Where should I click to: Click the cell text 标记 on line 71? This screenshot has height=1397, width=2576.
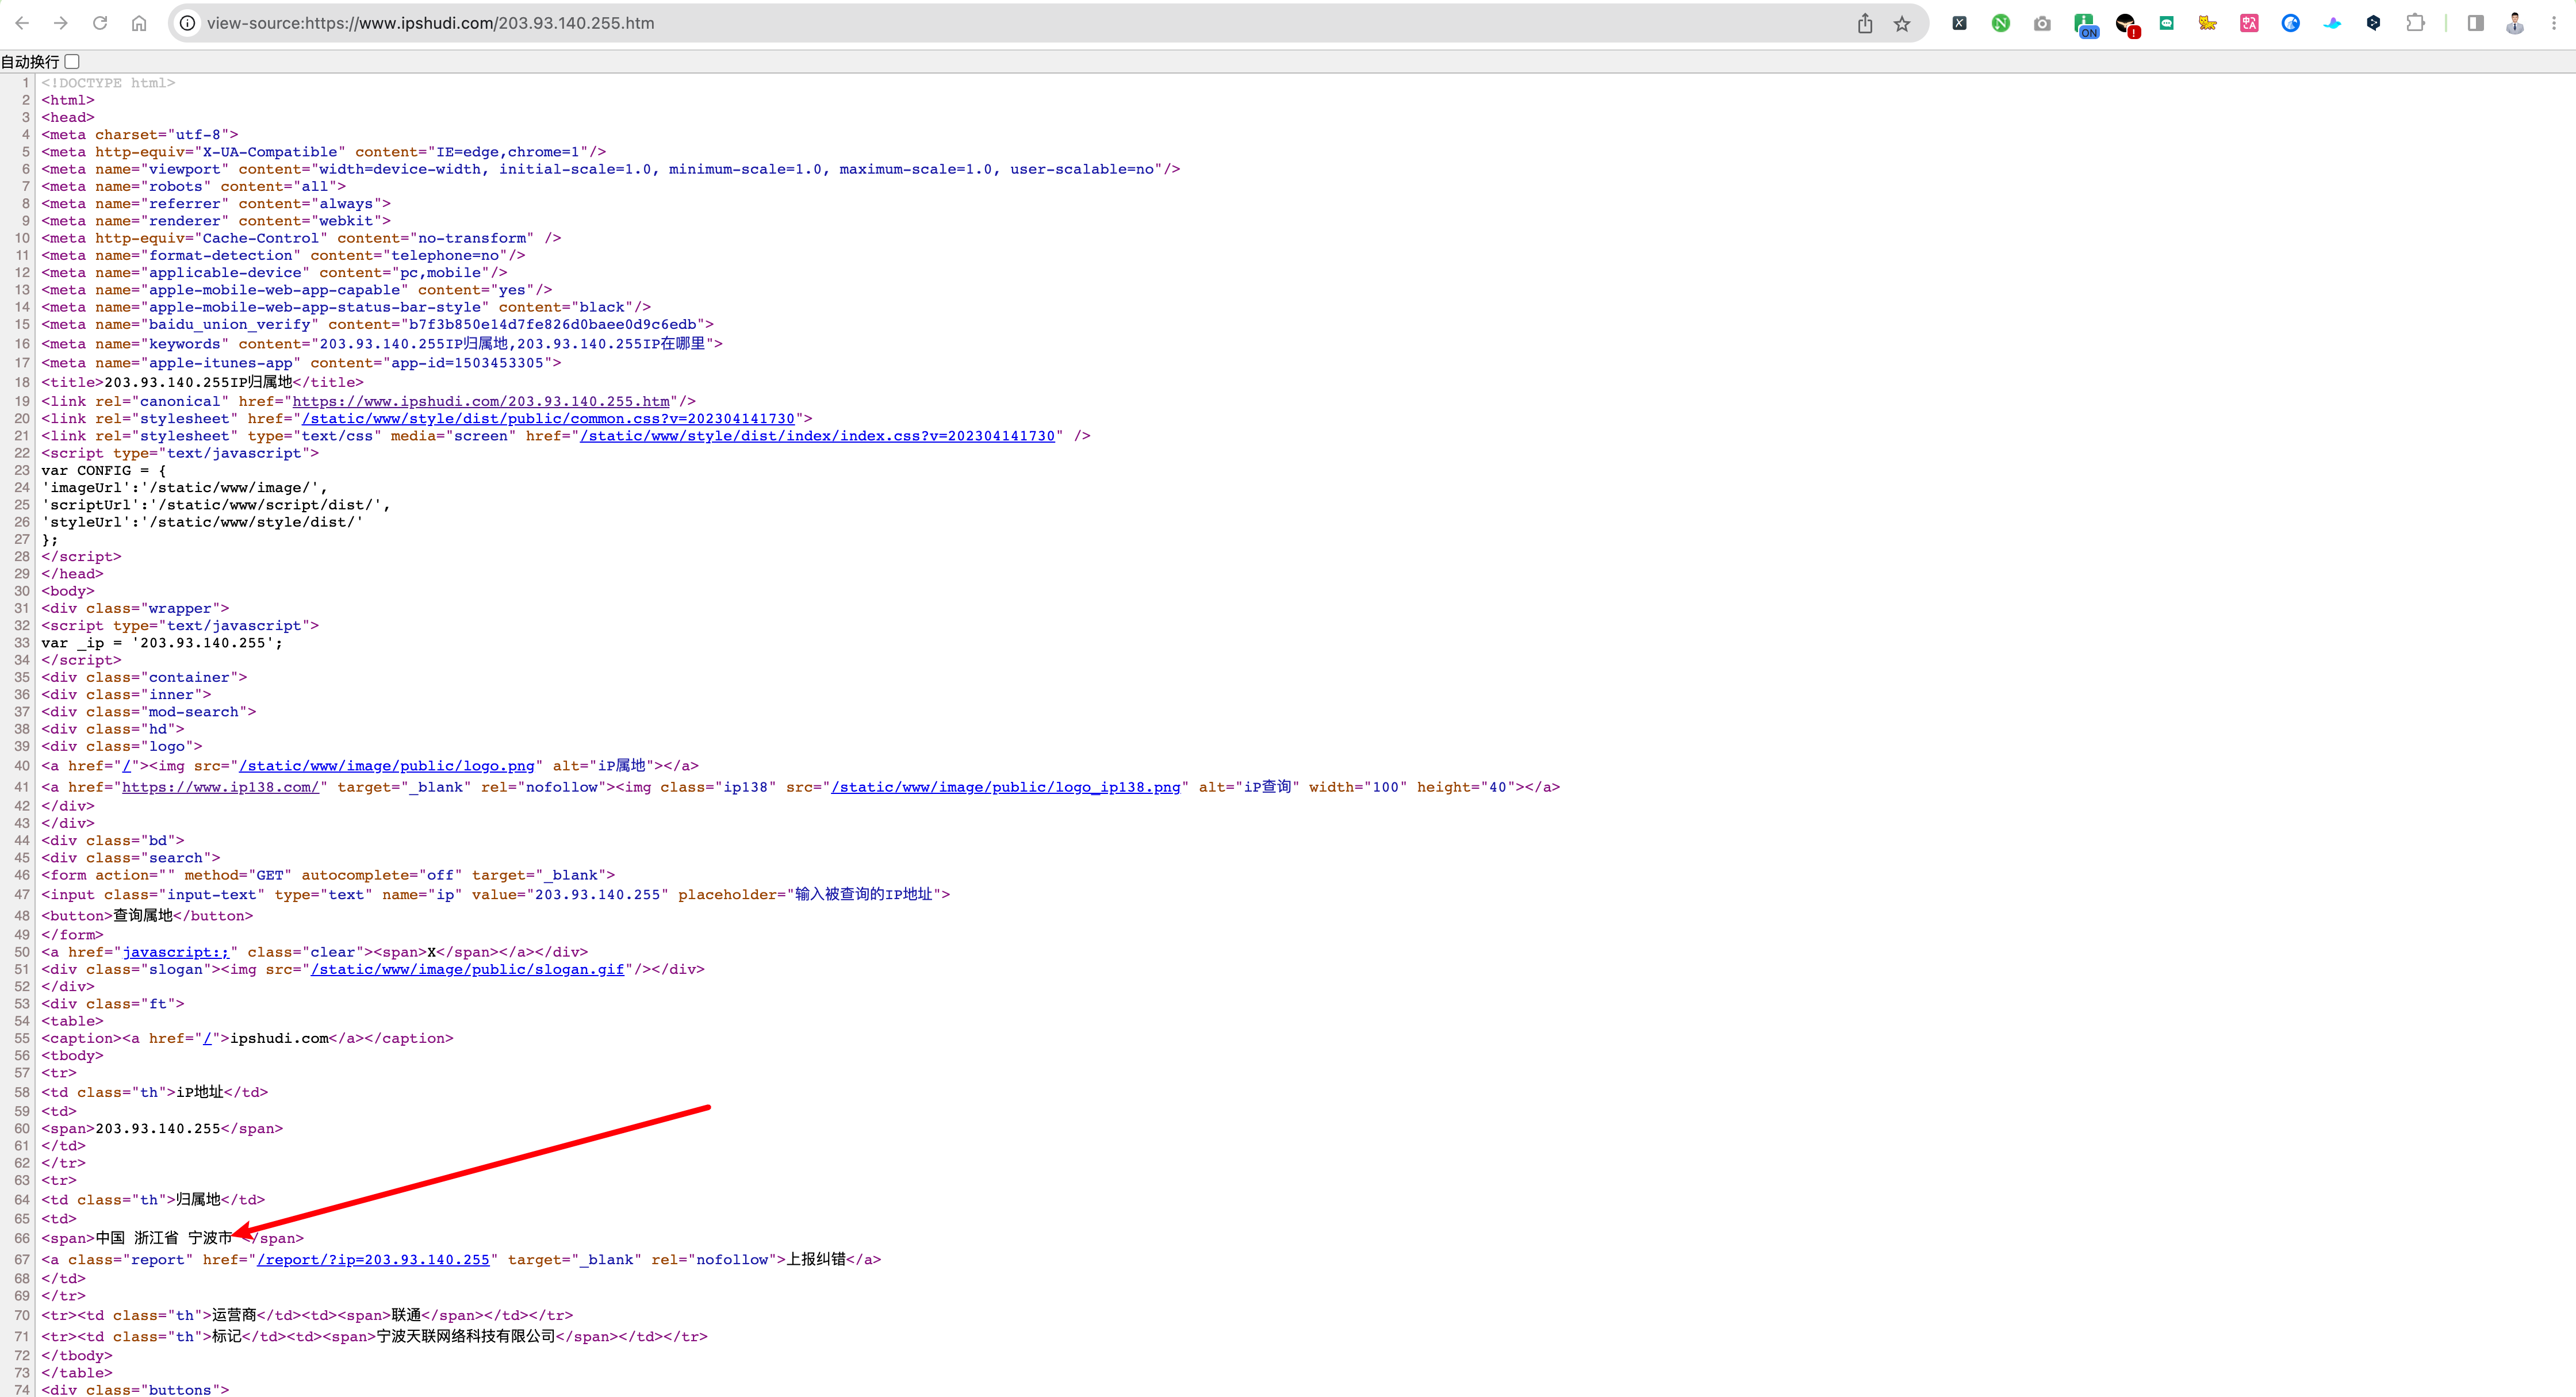(x=227, y=1336)
